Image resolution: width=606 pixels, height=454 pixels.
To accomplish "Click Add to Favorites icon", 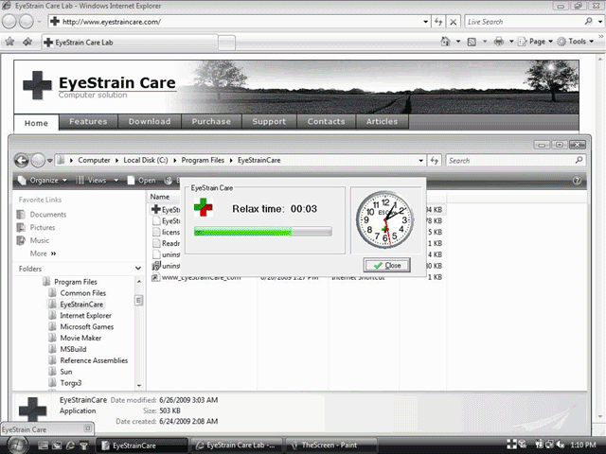I will 27,42.
